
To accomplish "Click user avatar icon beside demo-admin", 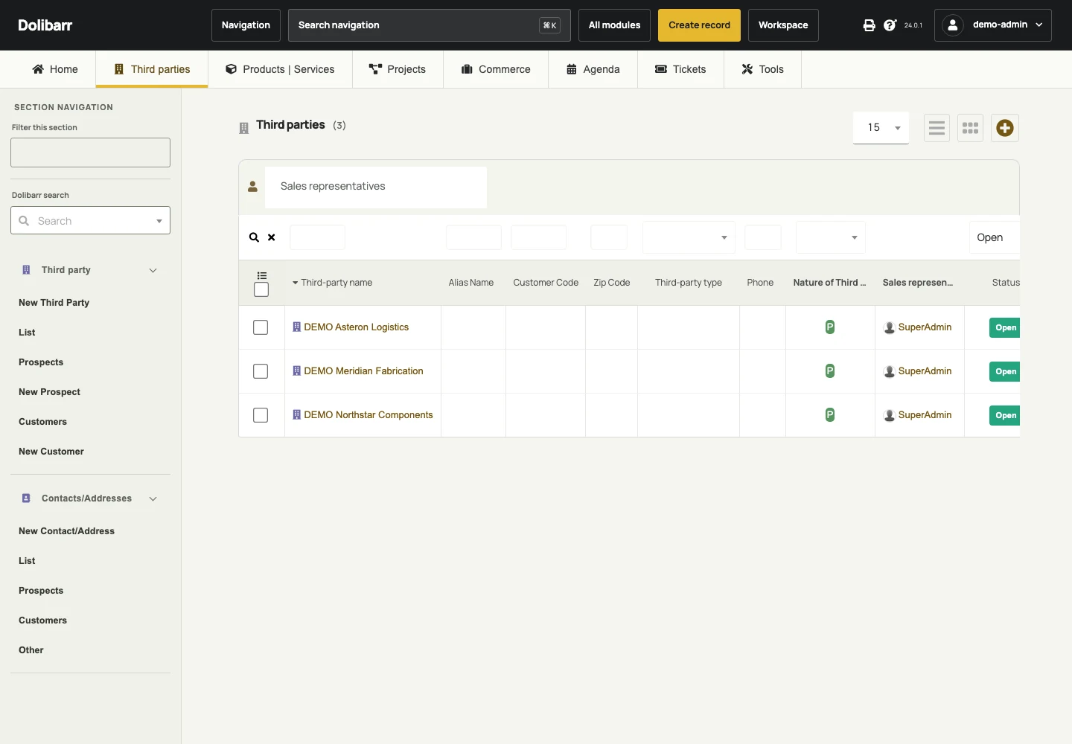I will pyautogui.click(x=953, y=25).
